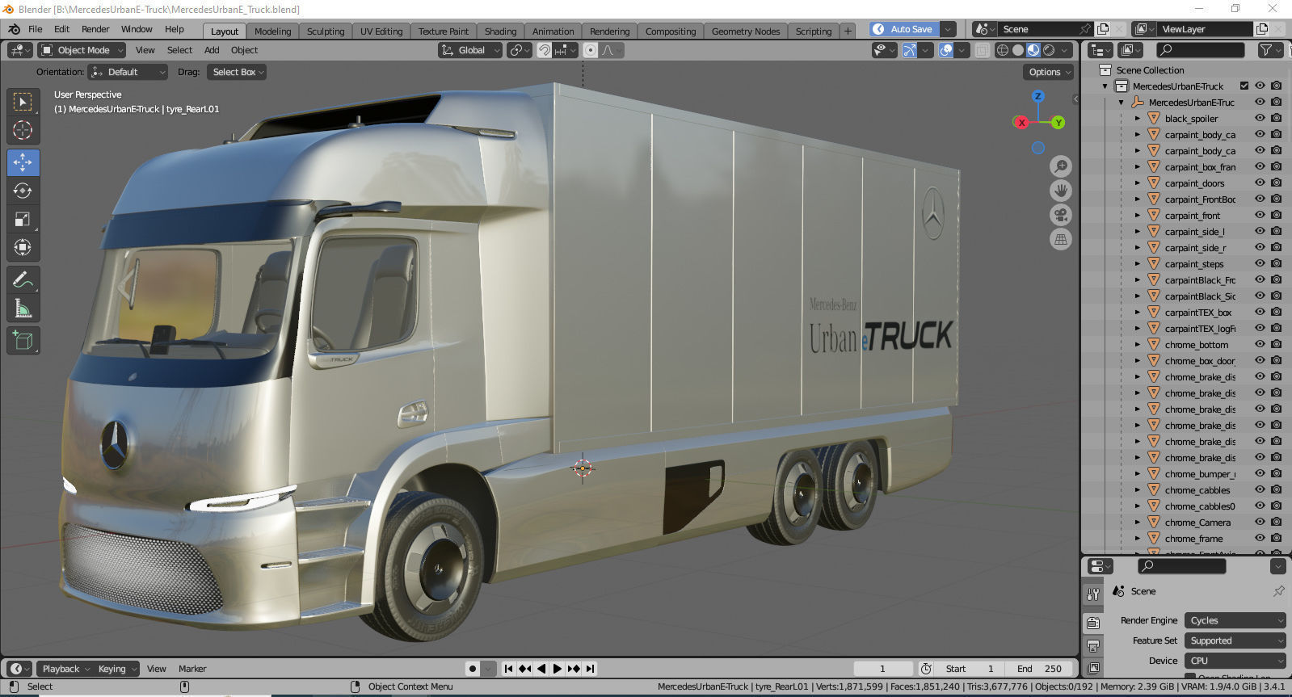Open the Playback popover in timeline
Image resolution: width=1292 pixels, height=697 pixels.
coord(65,669)
